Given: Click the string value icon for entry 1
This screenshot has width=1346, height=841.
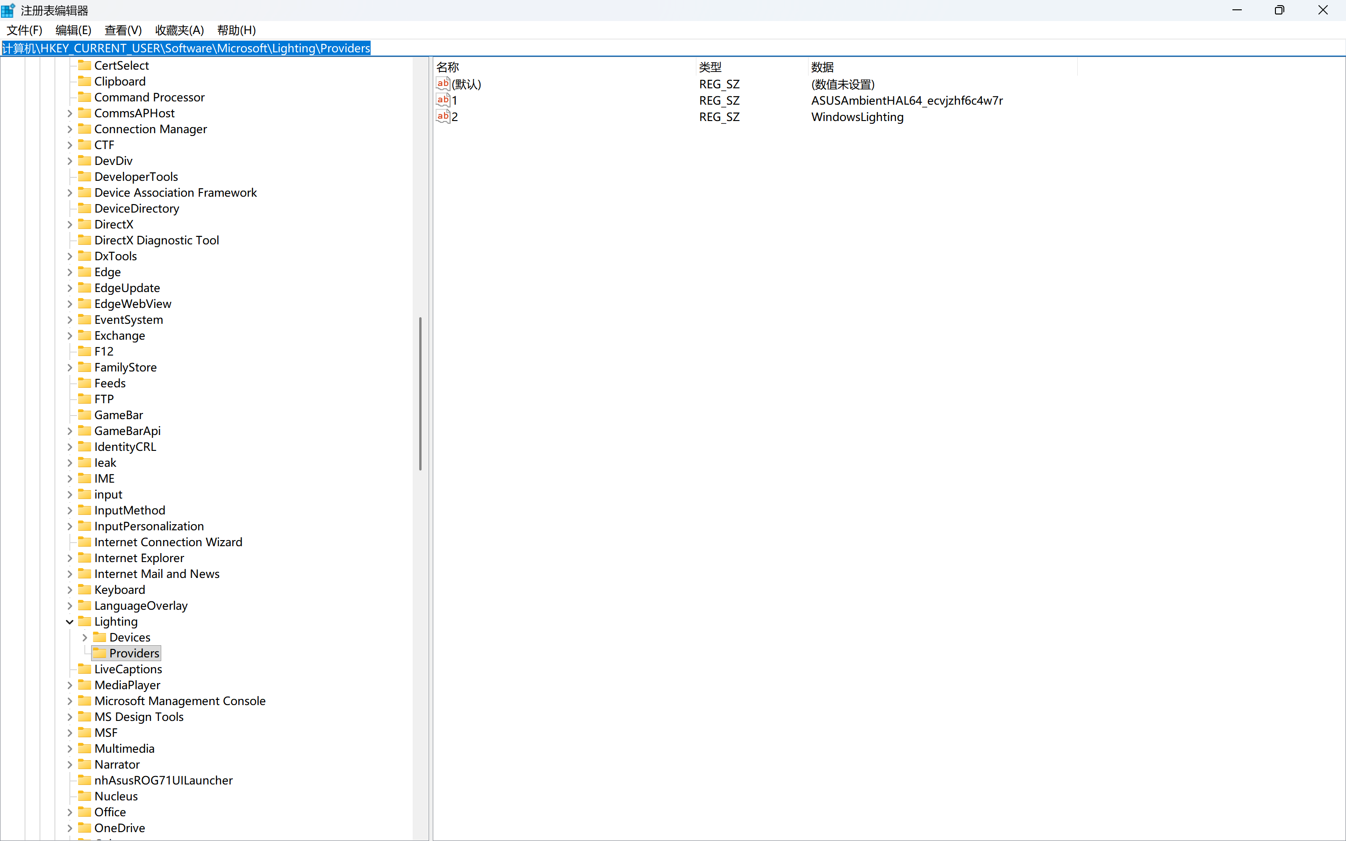Looking at the screenshot, I should (x=443, y=100).
